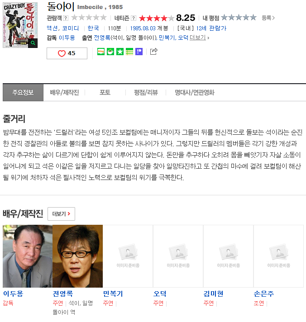Image resolution: width=306 pixels, height=322 pixels.
Task: Save to memo using yellow-green lined icon
Action: [x=129, y=52]
